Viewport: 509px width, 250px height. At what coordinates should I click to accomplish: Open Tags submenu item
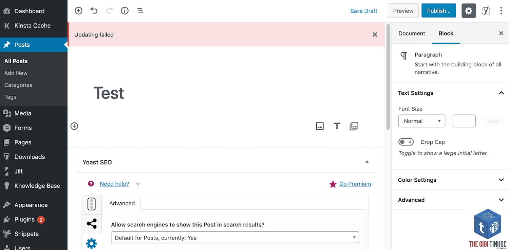coord(10,97)
